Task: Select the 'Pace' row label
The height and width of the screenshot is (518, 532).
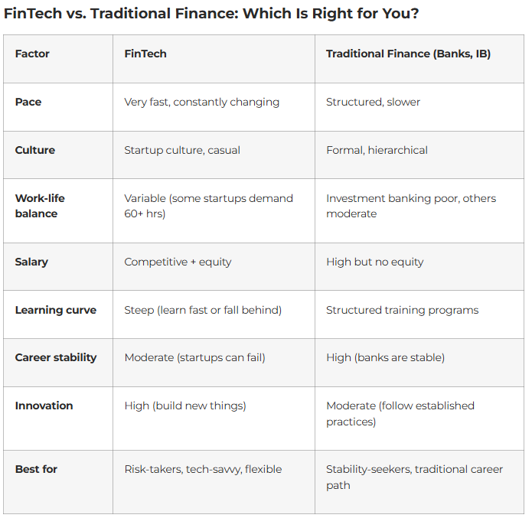Action: click(x=28, y=102)
